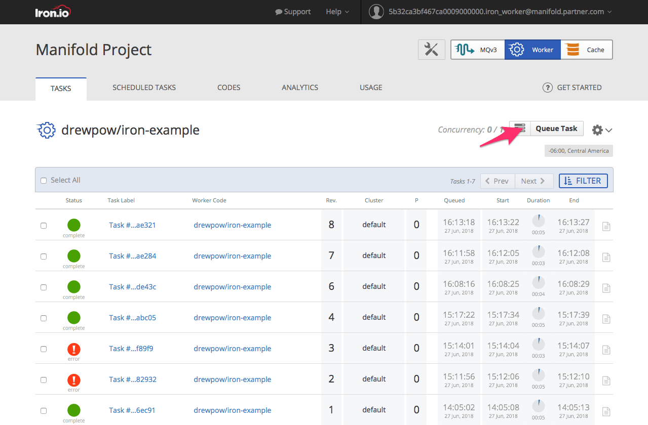Open the Support link
This screenshot has height=425, width=648.
coord(293,12)
